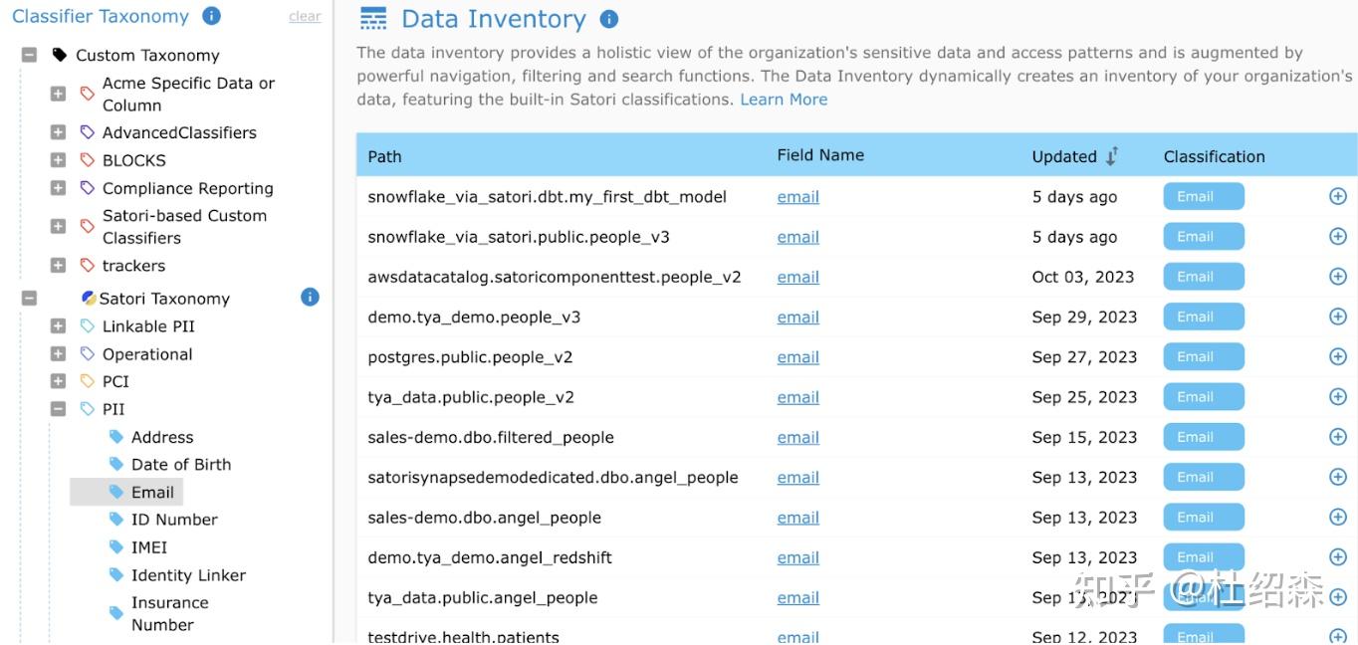Open email field for snowflake_via_satori.public.people_v3
The image size is (1358, 645).
coord(797,237)
